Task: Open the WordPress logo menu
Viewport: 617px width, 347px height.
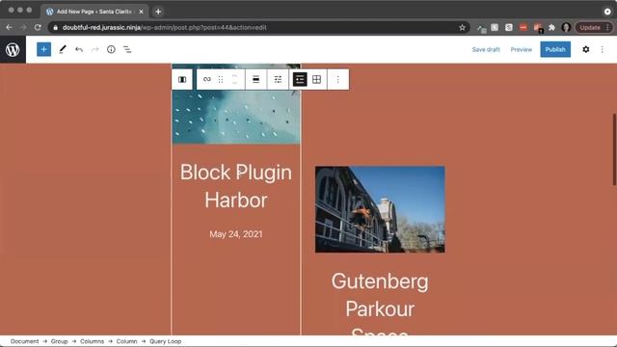Action: coord(13,49)
